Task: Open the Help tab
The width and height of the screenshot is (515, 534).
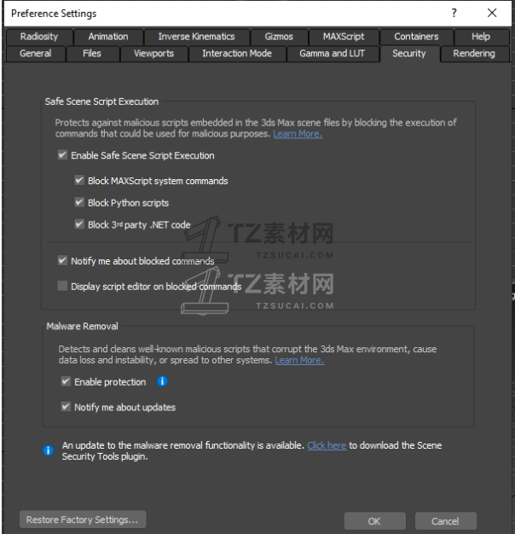Action: pos(481,37)
